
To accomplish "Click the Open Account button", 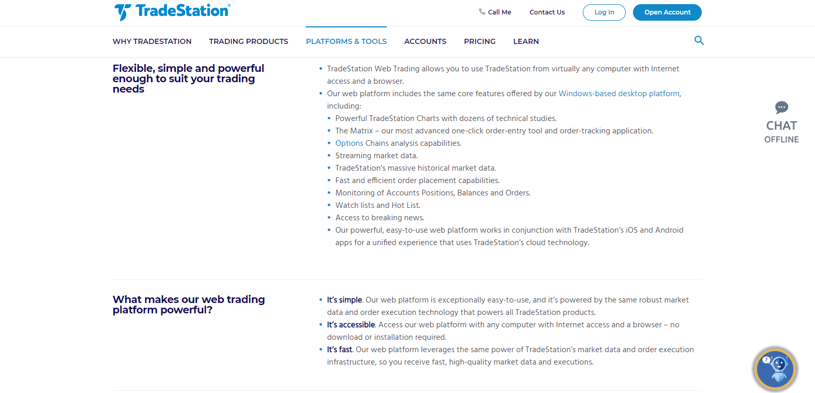I will click(x=667, y=12).
